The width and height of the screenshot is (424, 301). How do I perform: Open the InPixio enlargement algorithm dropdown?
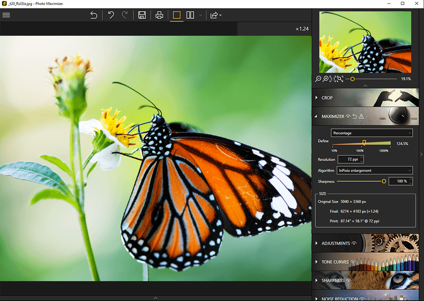[x=375, y=170]
